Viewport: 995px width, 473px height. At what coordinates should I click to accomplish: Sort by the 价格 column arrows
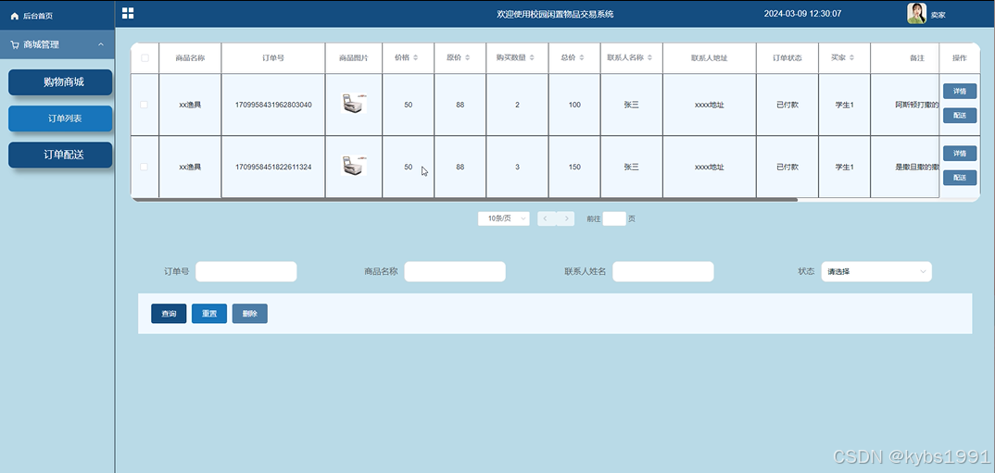pos(416,57)
